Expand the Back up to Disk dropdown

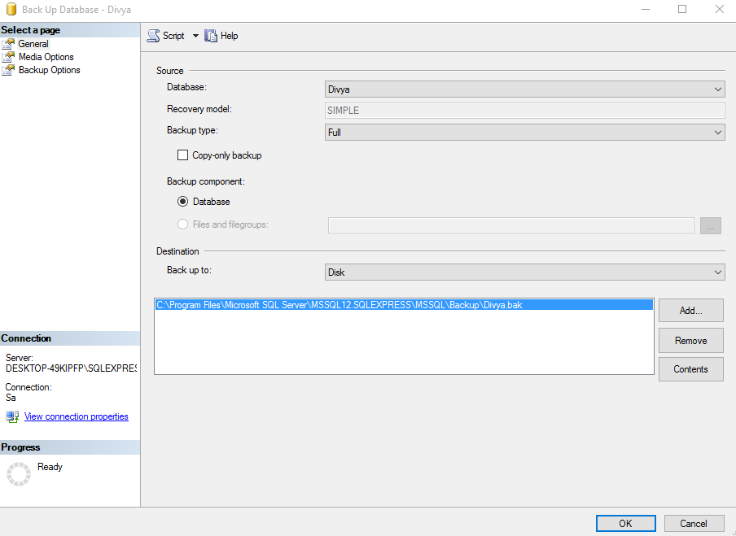coord(525,272)
